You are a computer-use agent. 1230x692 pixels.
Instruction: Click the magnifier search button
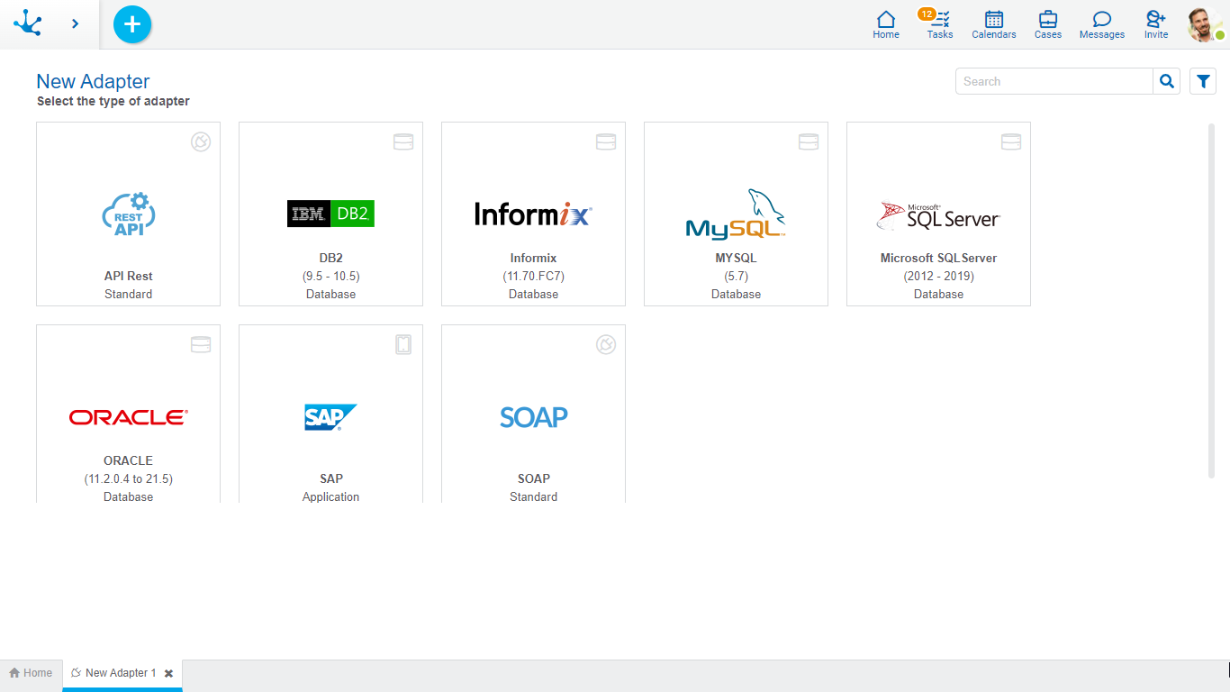[1167, 81]
